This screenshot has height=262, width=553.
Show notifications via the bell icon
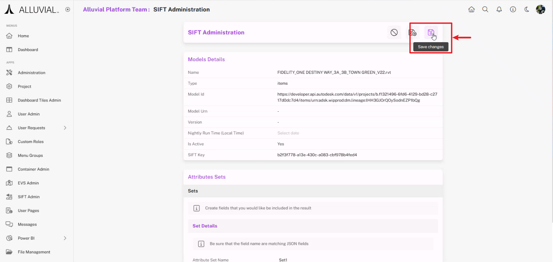[x=499, y=10]
